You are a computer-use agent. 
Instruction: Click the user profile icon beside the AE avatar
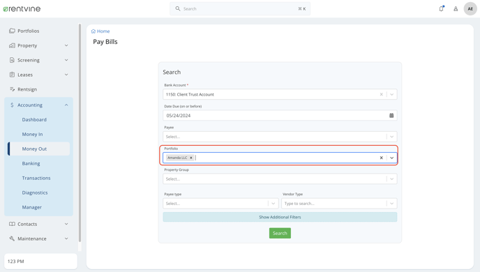tap(456, 9)
